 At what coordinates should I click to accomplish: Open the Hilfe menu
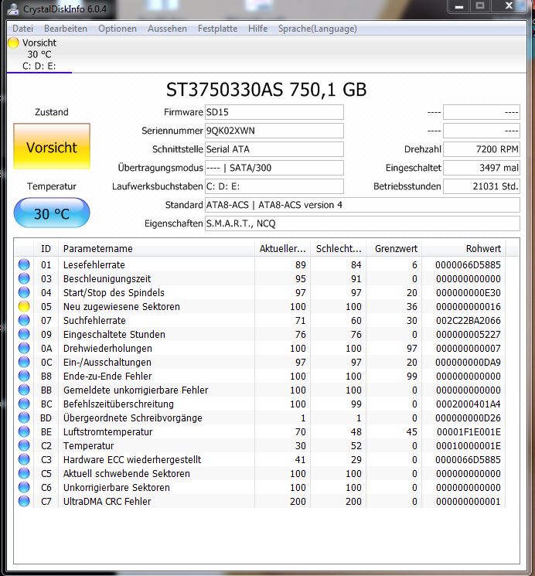(257, 29)
